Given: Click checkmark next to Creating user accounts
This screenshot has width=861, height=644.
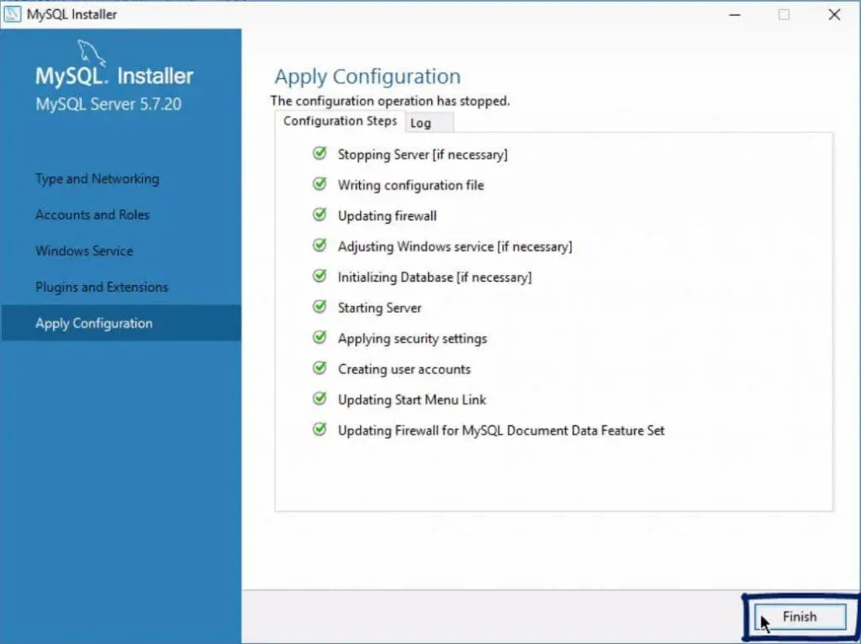Looking at the screenshot, I should [x=320, y=368].
